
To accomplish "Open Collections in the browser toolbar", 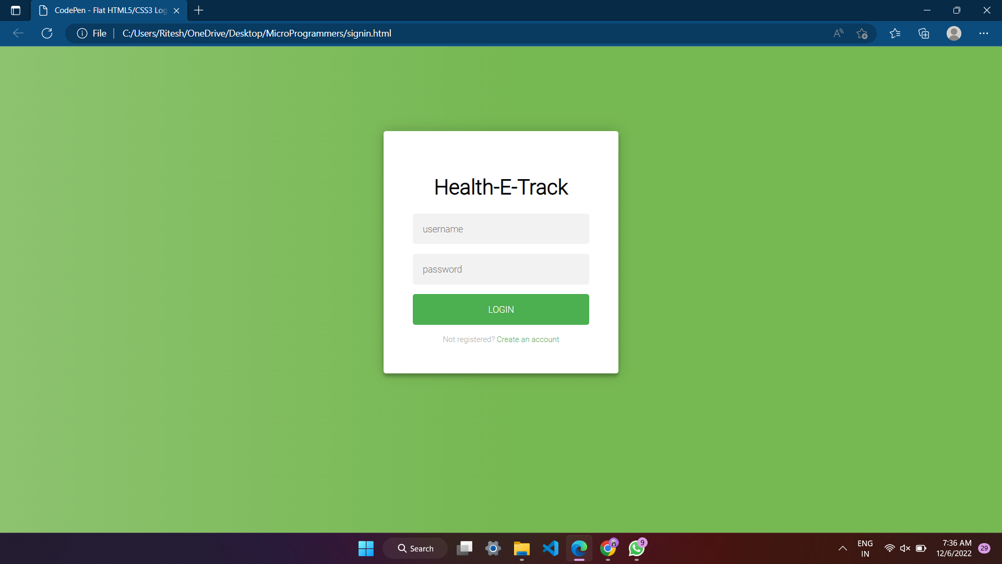I will tap(924, 33).
